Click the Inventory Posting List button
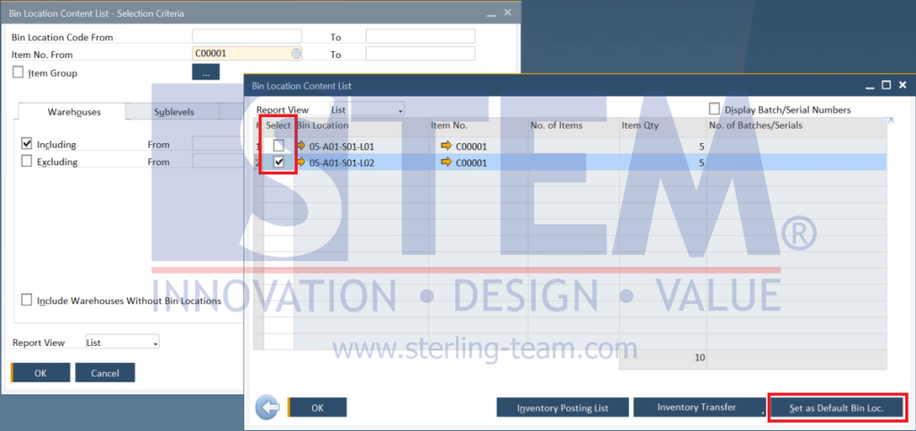Screen dimensions: 916x431 tap(563, 408)
